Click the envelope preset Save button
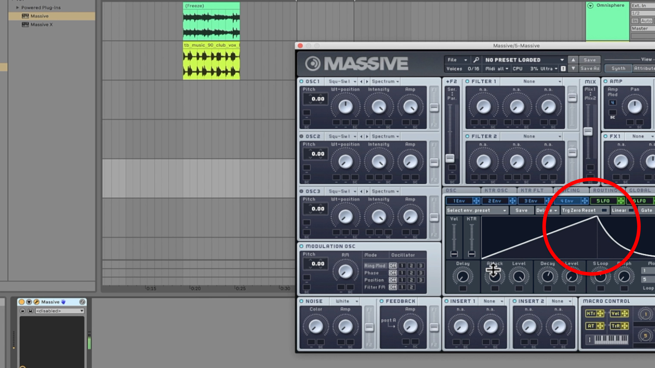The height and width of the screenshot is (368, 655). [521, 211]
